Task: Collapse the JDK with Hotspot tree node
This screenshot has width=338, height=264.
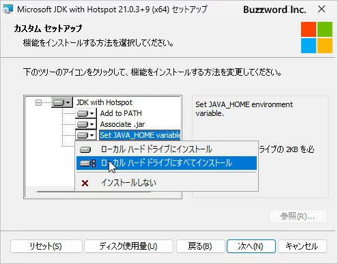Action: (x=38, y=103)
